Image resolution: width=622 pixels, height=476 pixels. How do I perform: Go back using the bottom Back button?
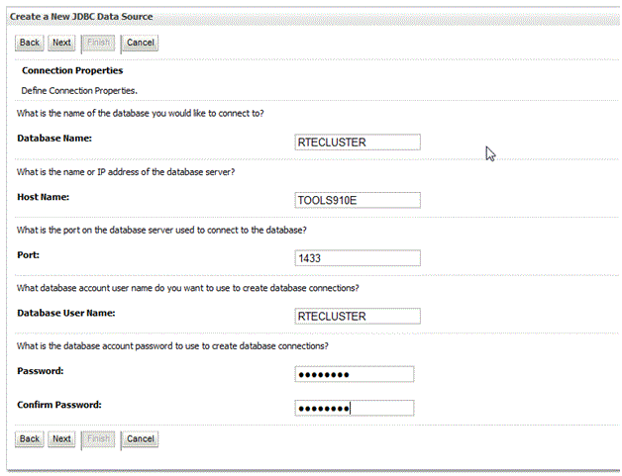click(x=30, y=438)
